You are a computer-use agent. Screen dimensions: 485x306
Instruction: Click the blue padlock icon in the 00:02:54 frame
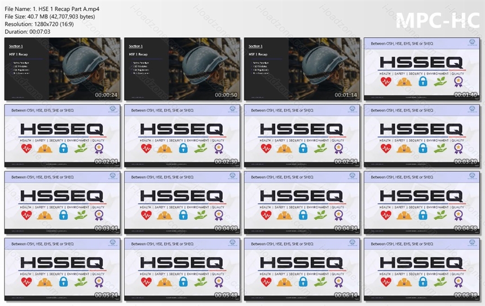click(303, 148)
